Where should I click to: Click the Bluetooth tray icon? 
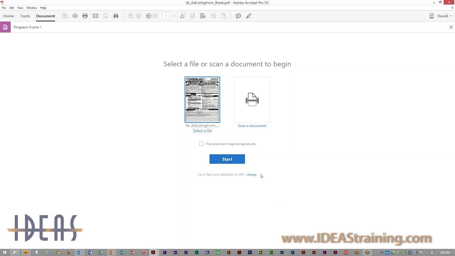[409, 252]
